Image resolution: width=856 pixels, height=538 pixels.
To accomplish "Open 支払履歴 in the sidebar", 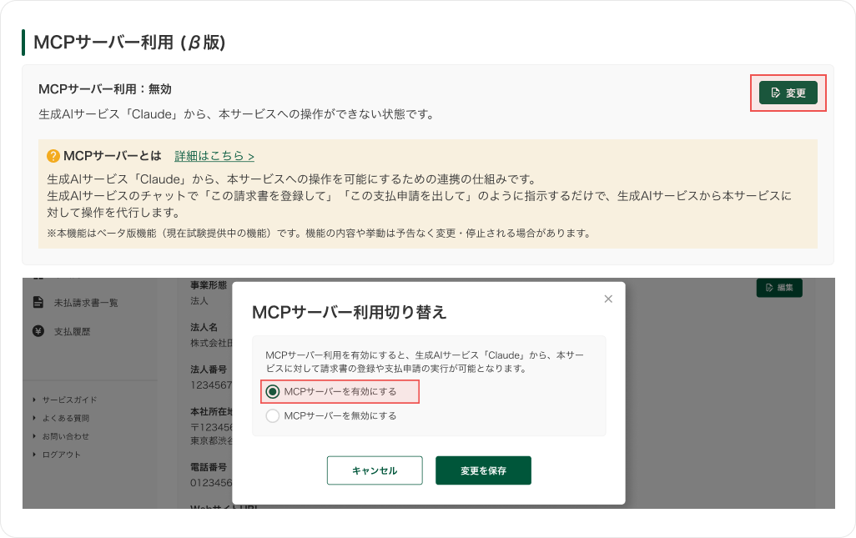I will (x=72, y=332).
